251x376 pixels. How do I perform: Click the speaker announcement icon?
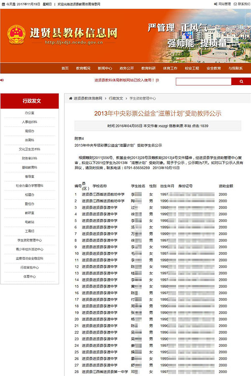click(x=2, y=80)
